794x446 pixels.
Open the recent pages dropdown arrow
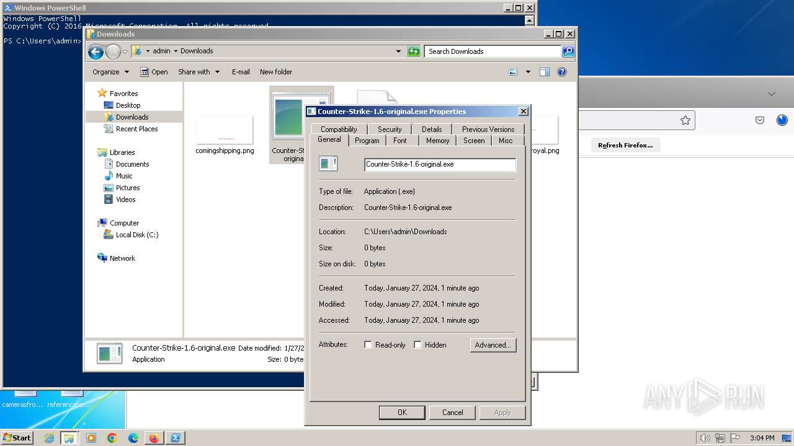point(125,51)
